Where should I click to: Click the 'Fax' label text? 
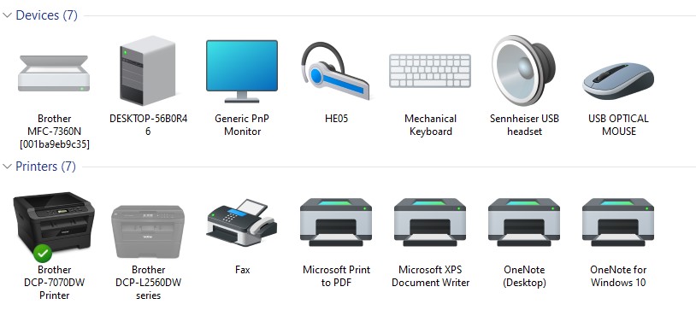(x=242, y=270)
